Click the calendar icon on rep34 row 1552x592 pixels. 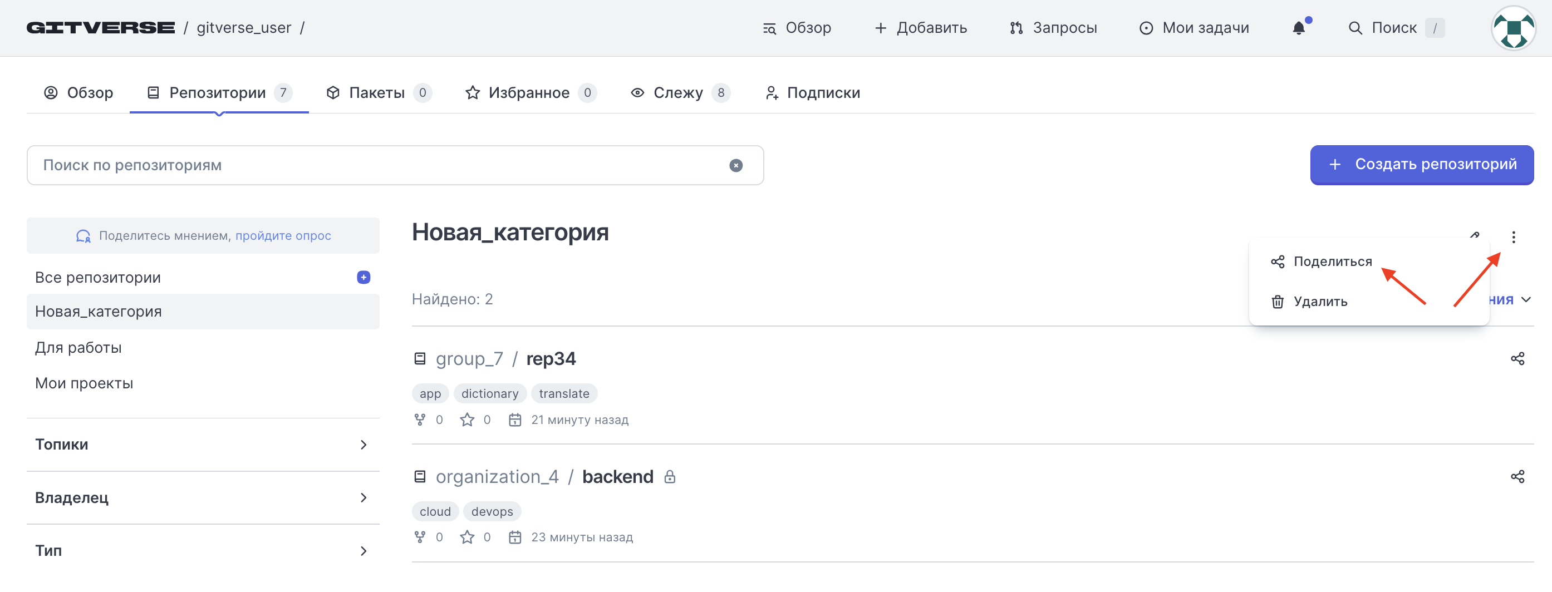(514, 420)
